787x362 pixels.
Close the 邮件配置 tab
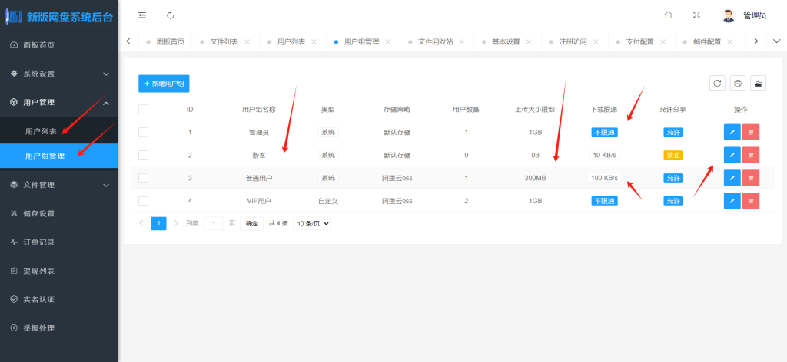tap(729, 41)
